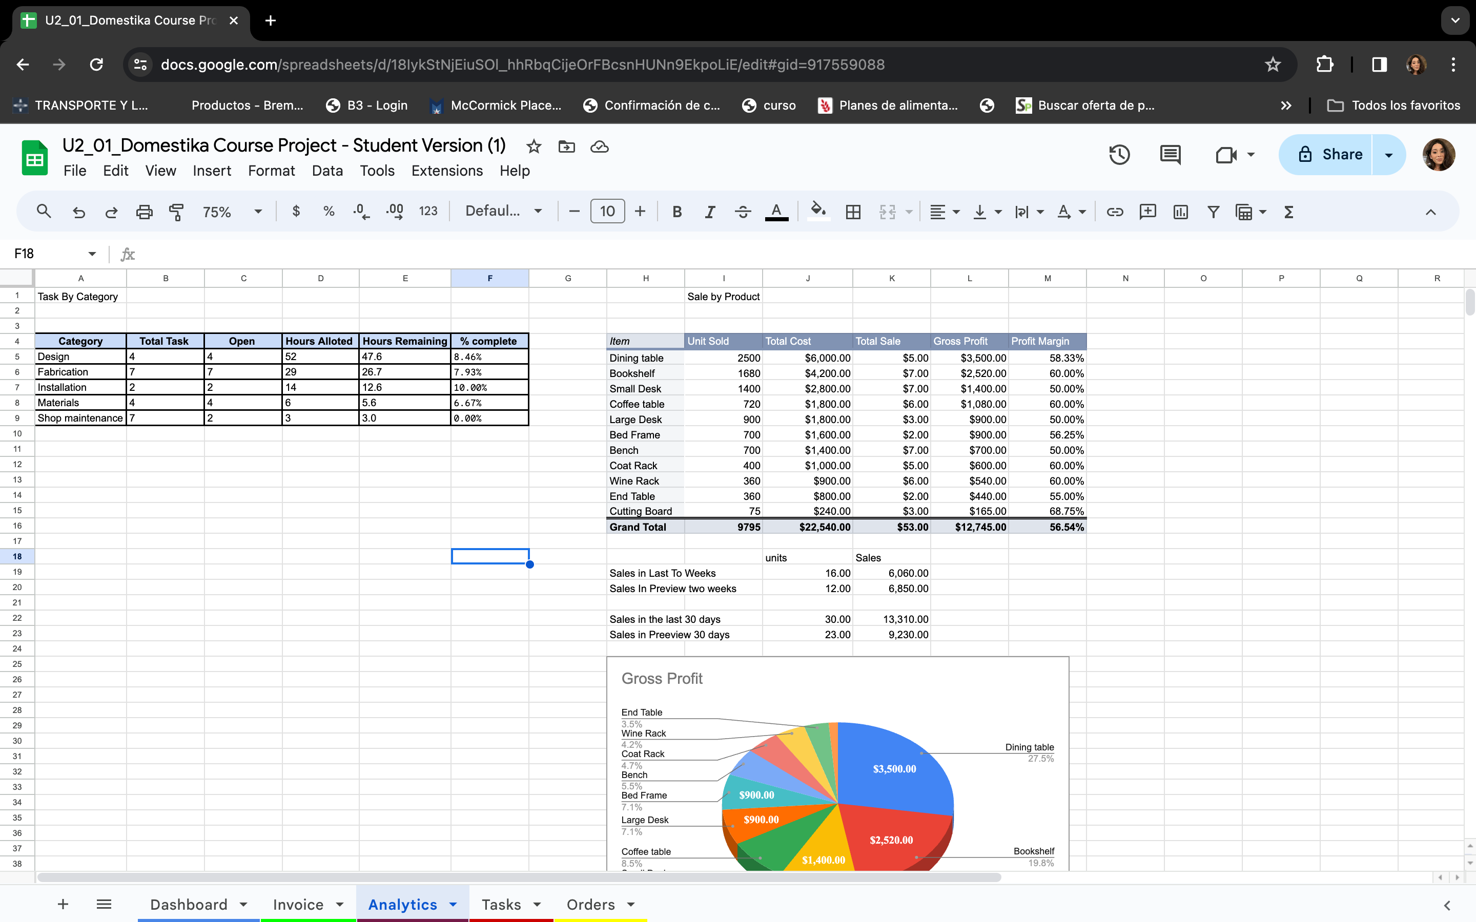Star the document title
The image size is (1476, 922).
pos(534,146)
